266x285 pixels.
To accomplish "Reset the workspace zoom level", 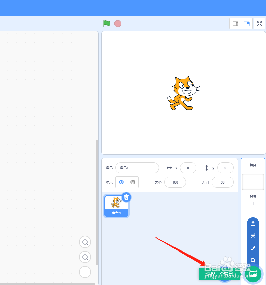I will pyautogui.click(x=85, y=272).
